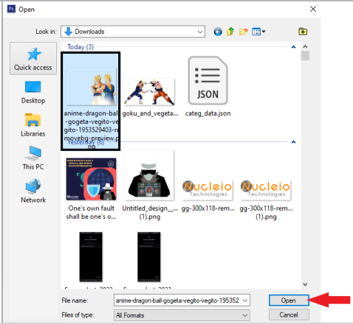Click the Up one level icon
353x324 pixels.
click(230, 32)
